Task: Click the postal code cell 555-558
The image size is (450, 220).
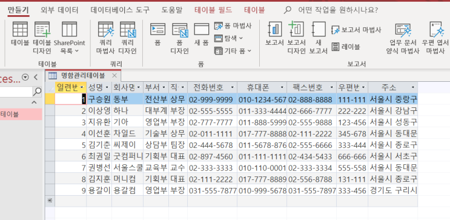Action: point(352,167)
